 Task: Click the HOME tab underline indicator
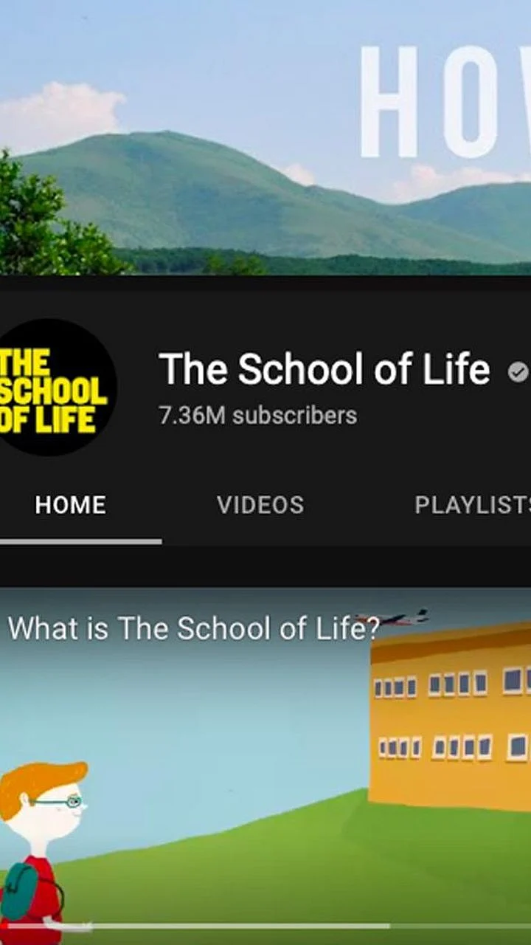pyautogui.click(x=80, y=541)
